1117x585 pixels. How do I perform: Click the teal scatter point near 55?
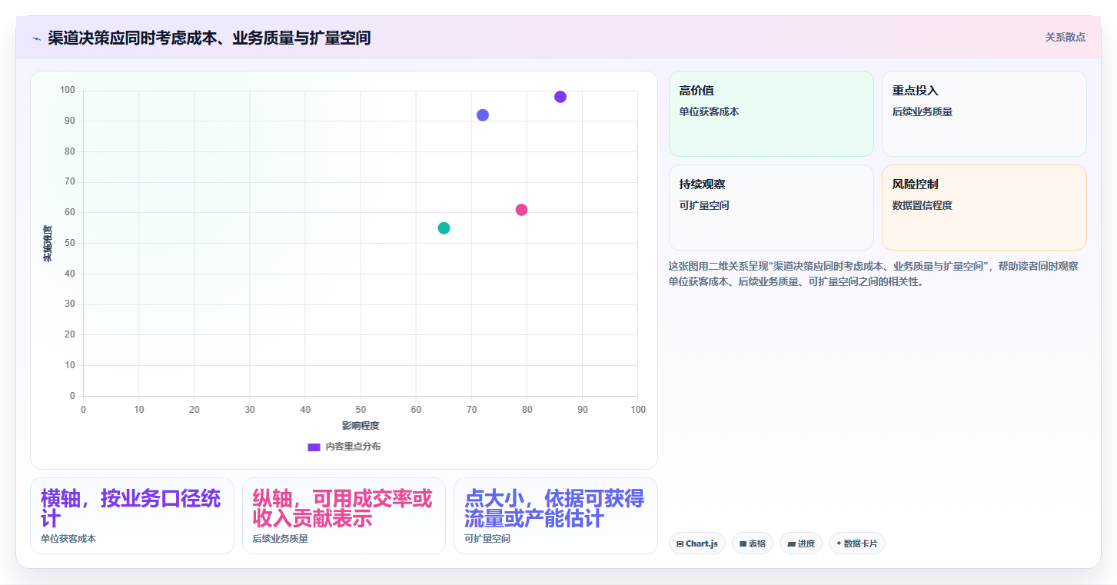(444, 228)
